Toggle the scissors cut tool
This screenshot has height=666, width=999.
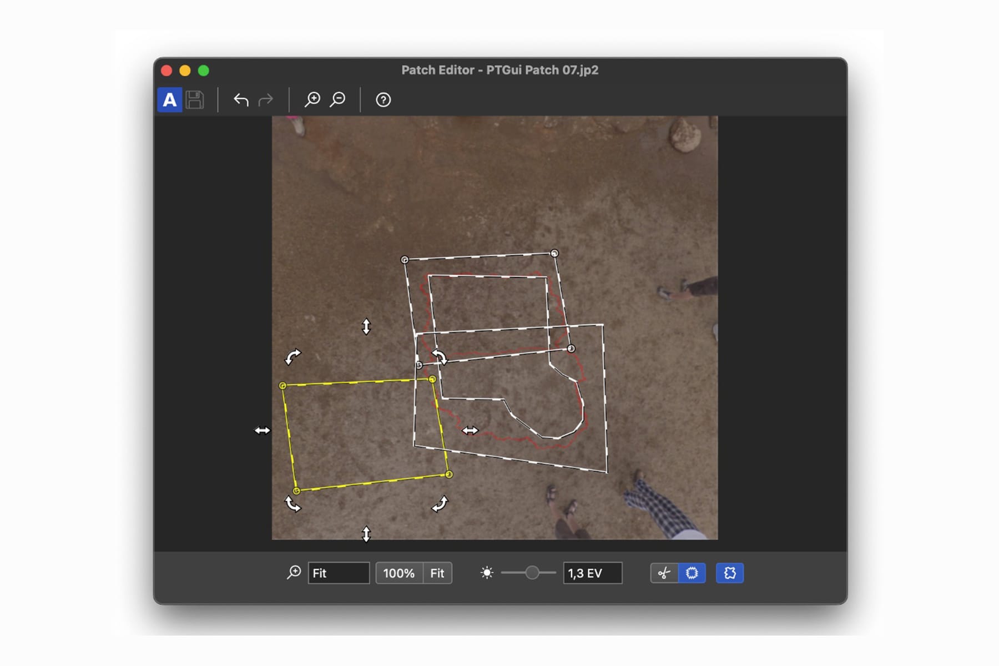point(664,573)
